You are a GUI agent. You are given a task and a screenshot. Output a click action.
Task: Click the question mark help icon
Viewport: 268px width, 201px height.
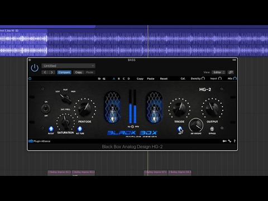(234, 141)
